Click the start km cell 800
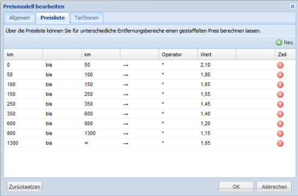 (23, 133)
